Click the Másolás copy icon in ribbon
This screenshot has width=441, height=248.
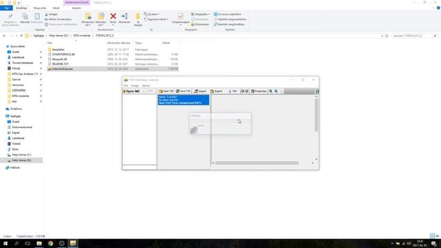25,17
